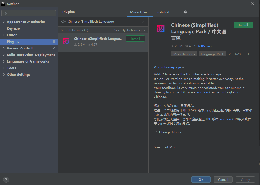Click the help question mark icon
Viewport: 260px width, 185px height.
click(6, 179)
